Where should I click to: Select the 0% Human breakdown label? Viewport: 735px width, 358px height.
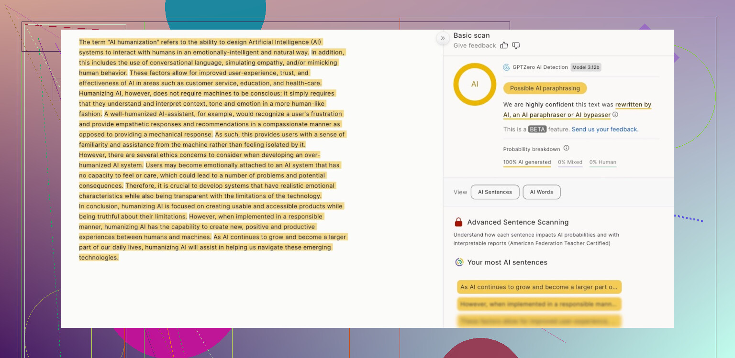[x=602, y=162]
